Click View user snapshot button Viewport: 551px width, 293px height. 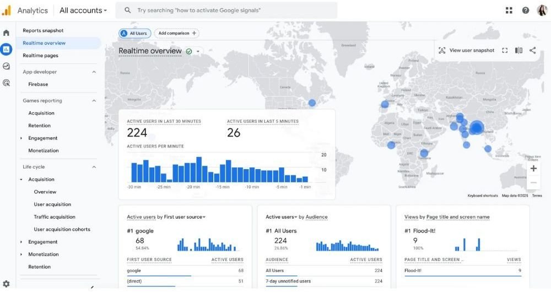tap(466, 50)
